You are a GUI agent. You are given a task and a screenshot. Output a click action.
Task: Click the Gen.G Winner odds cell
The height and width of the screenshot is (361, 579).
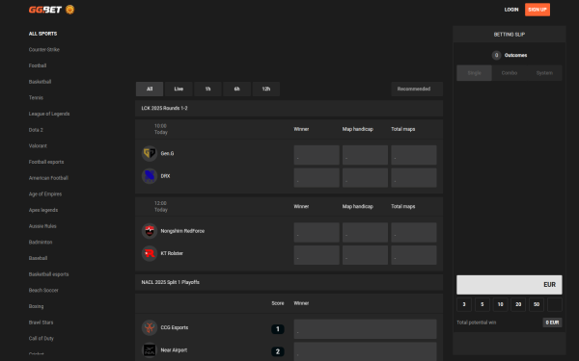(317, 155)
